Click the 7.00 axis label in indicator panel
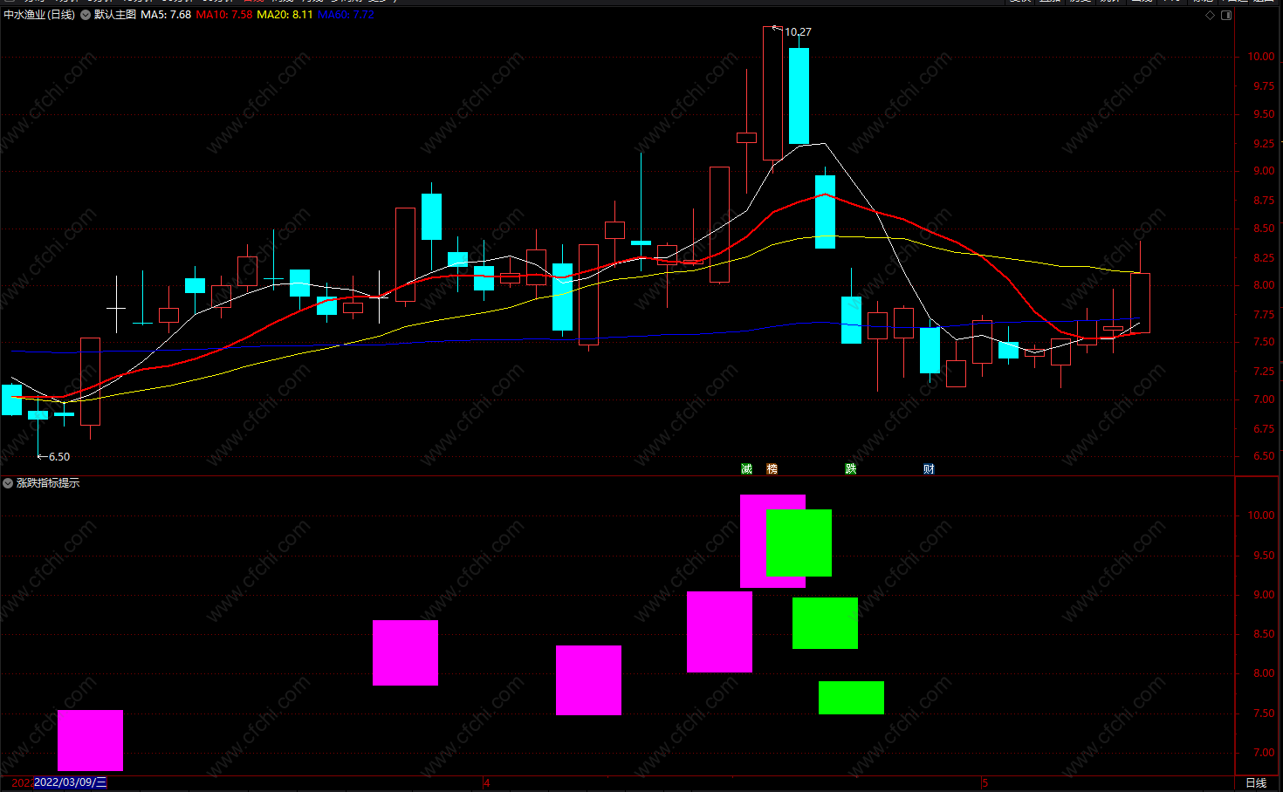The width and height of the screenshot is (1283, 792). coord(1263,753)
